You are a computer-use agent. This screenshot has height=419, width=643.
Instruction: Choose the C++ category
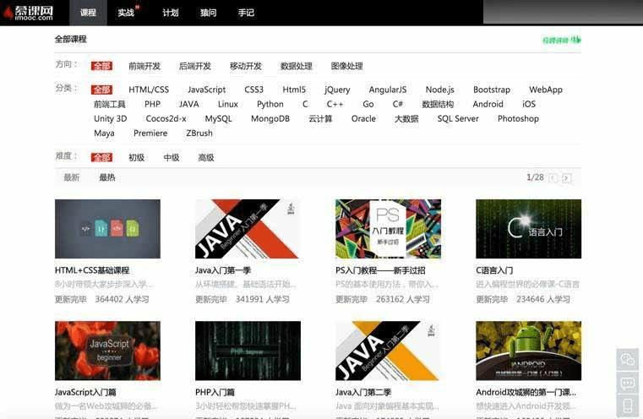point(335,104)
